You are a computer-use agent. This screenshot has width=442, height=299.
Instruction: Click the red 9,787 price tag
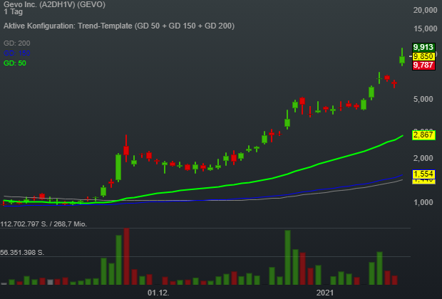(x=423, y=65)
